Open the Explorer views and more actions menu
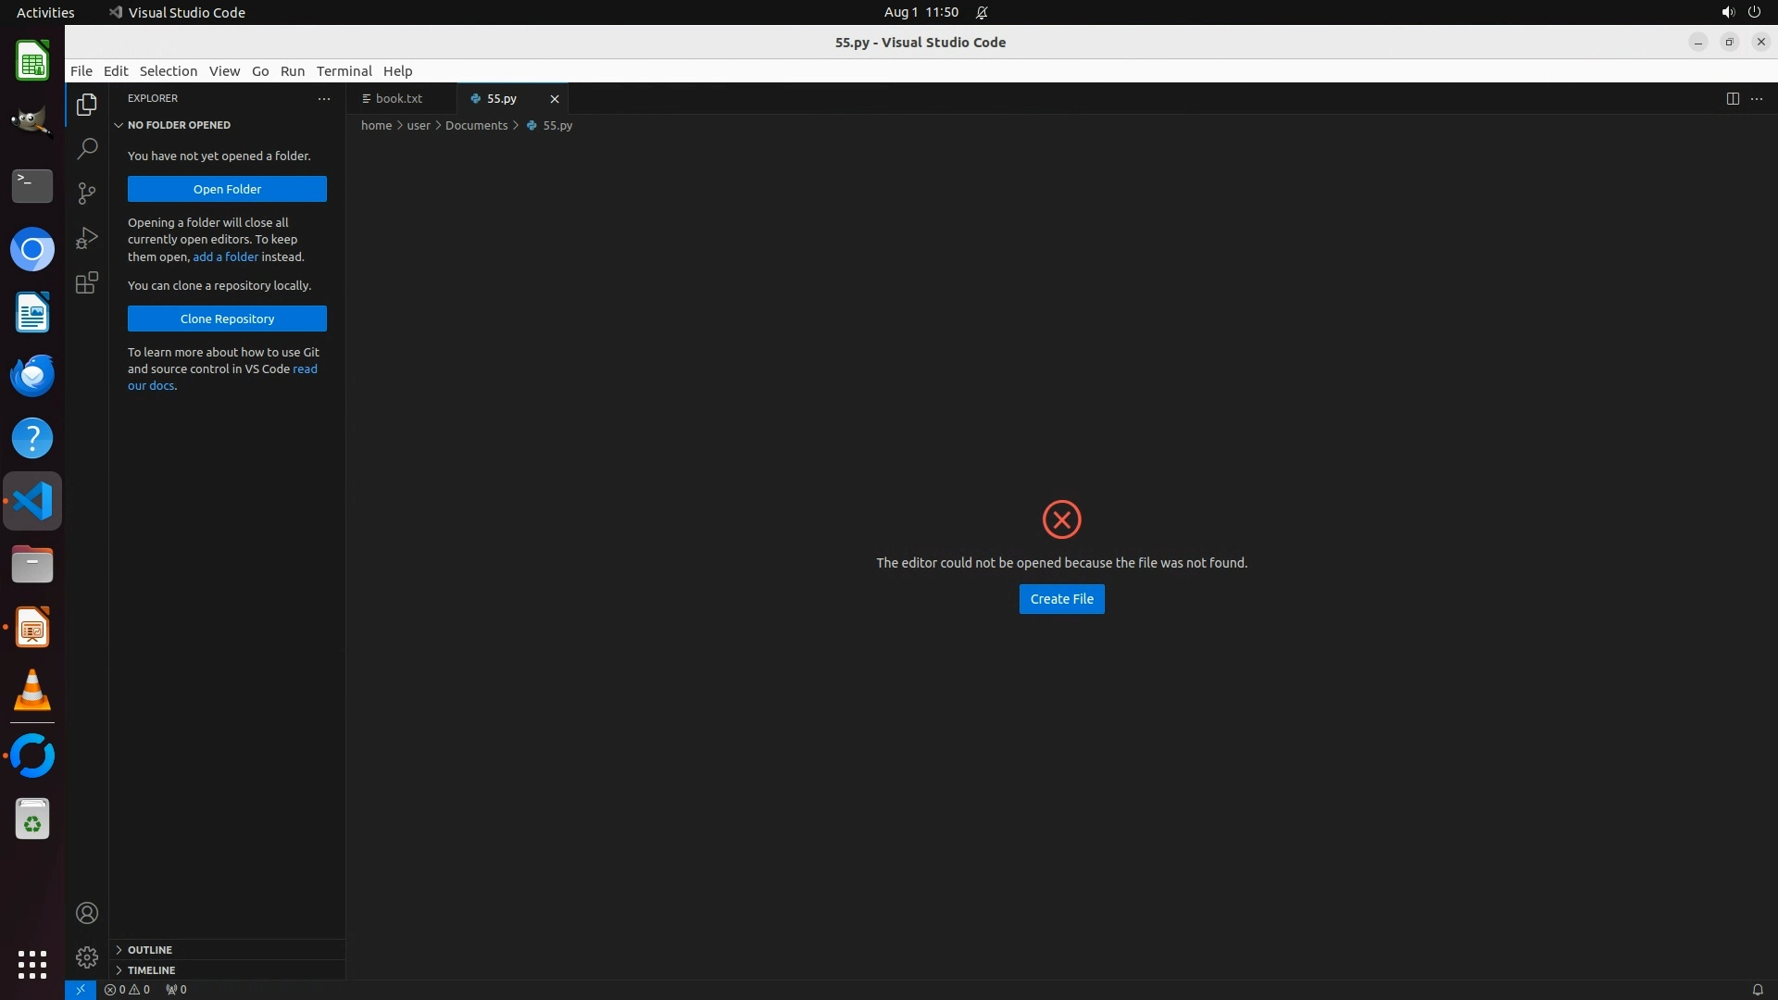This screenshot has width=1778, height=1000. 324,98
